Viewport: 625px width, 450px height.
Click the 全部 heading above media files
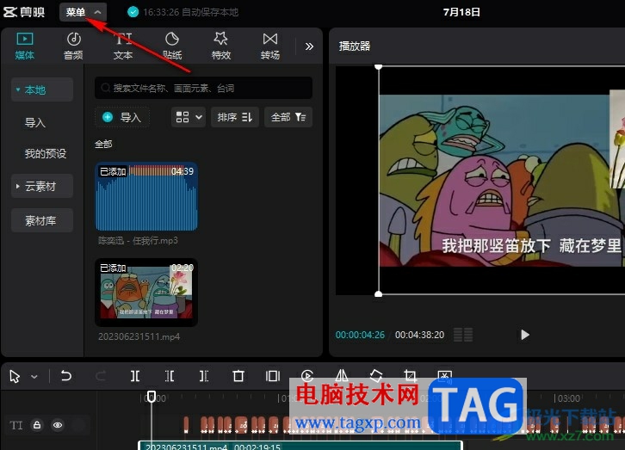point(103,145)
